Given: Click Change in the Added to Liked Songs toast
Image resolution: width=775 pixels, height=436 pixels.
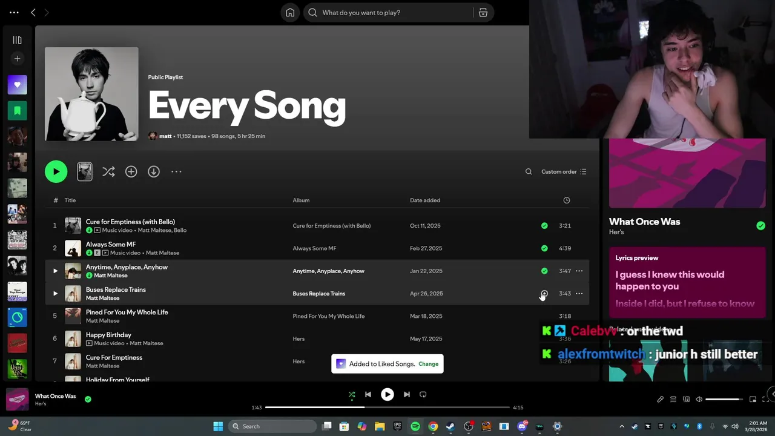Looking at the screenshot, I should coord(428,364).
